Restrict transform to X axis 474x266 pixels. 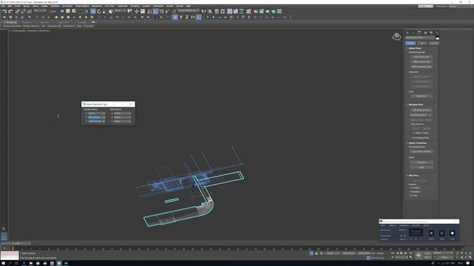(175, 18)
